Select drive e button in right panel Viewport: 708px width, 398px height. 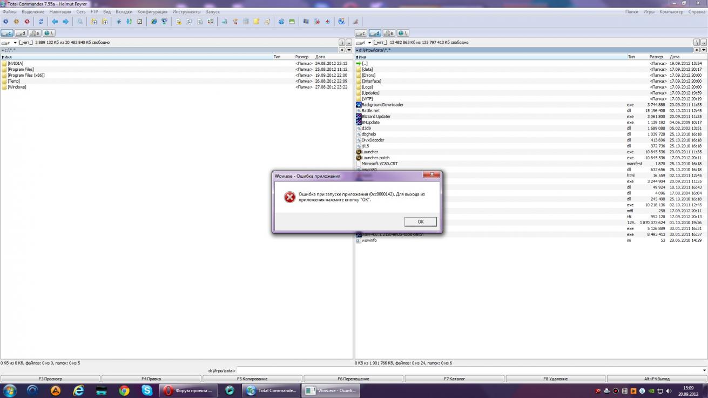coord(389,33)
